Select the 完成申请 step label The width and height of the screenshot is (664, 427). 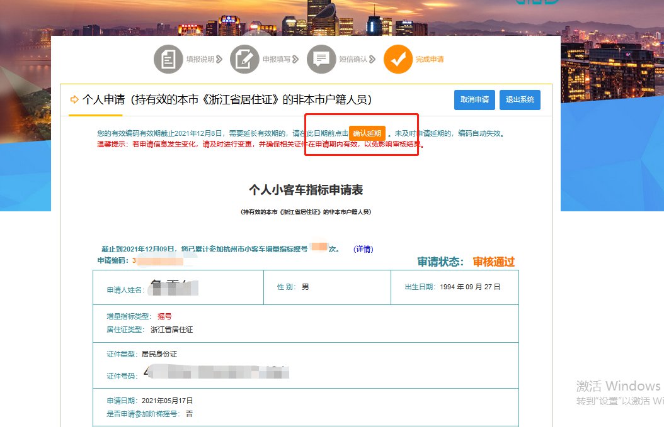(430, 60)
